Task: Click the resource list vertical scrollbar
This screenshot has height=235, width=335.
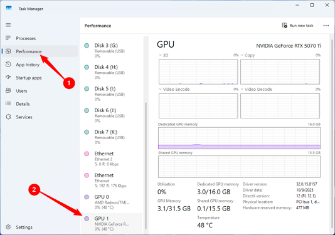Action: (x=146, y=165)
